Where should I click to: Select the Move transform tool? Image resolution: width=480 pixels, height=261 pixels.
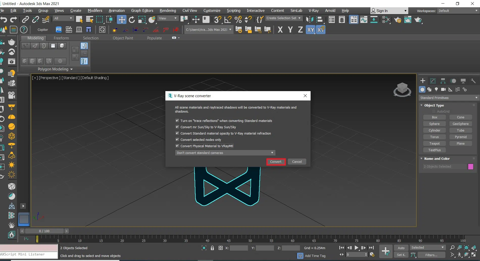click(121, 19)
